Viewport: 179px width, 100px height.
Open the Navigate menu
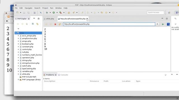pyautogui.click(x=29, y=8)
